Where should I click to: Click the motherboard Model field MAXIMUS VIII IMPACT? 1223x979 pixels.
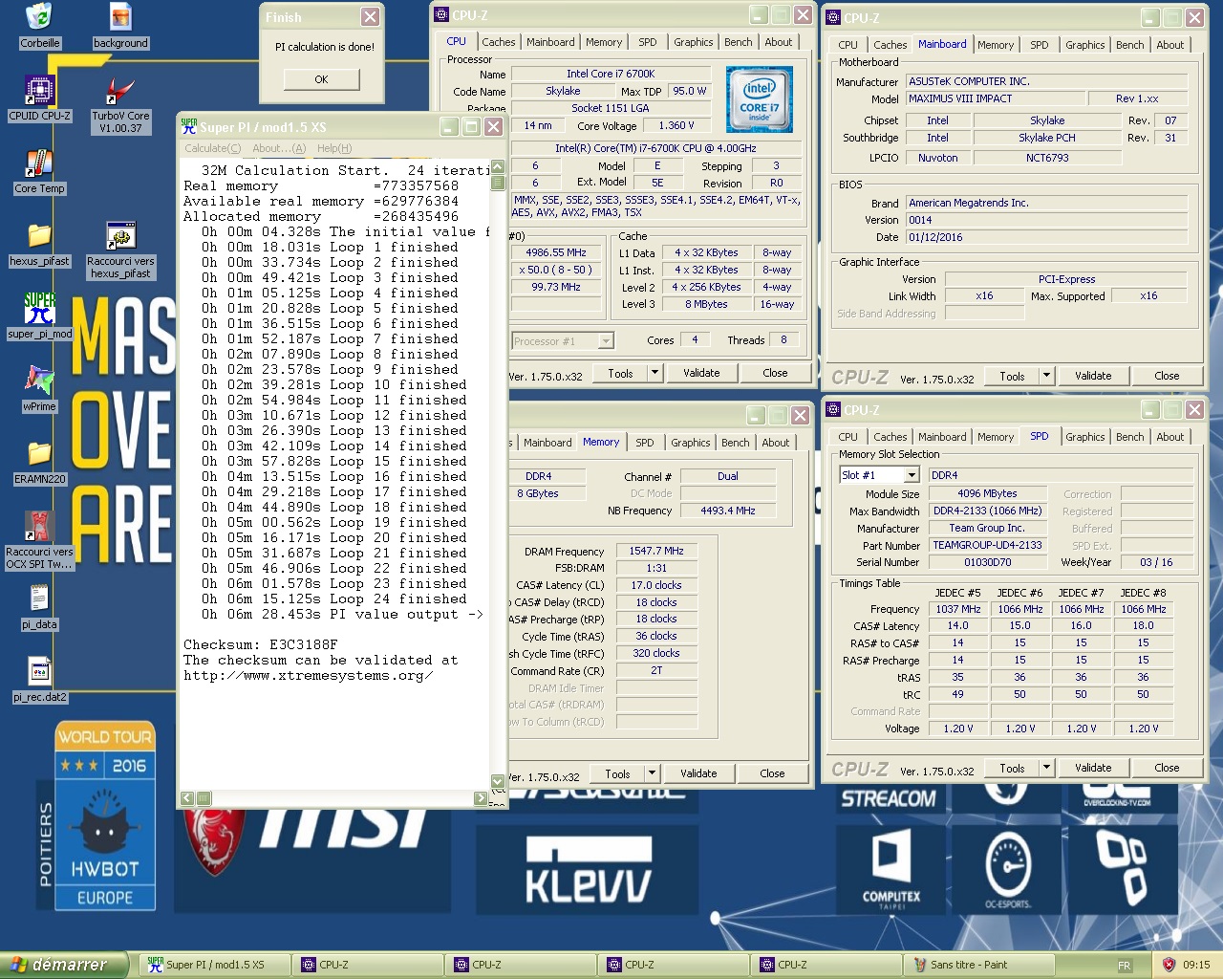coord(995,98)
